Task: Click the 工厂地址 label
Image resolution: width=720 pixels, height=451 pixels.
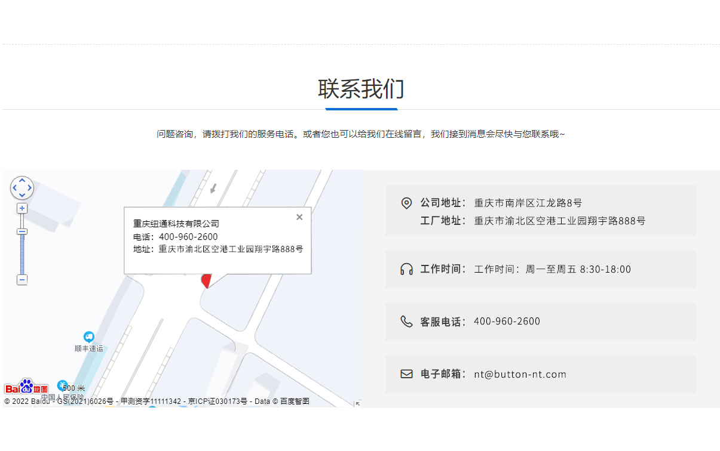Action: [x=443, y=221]
